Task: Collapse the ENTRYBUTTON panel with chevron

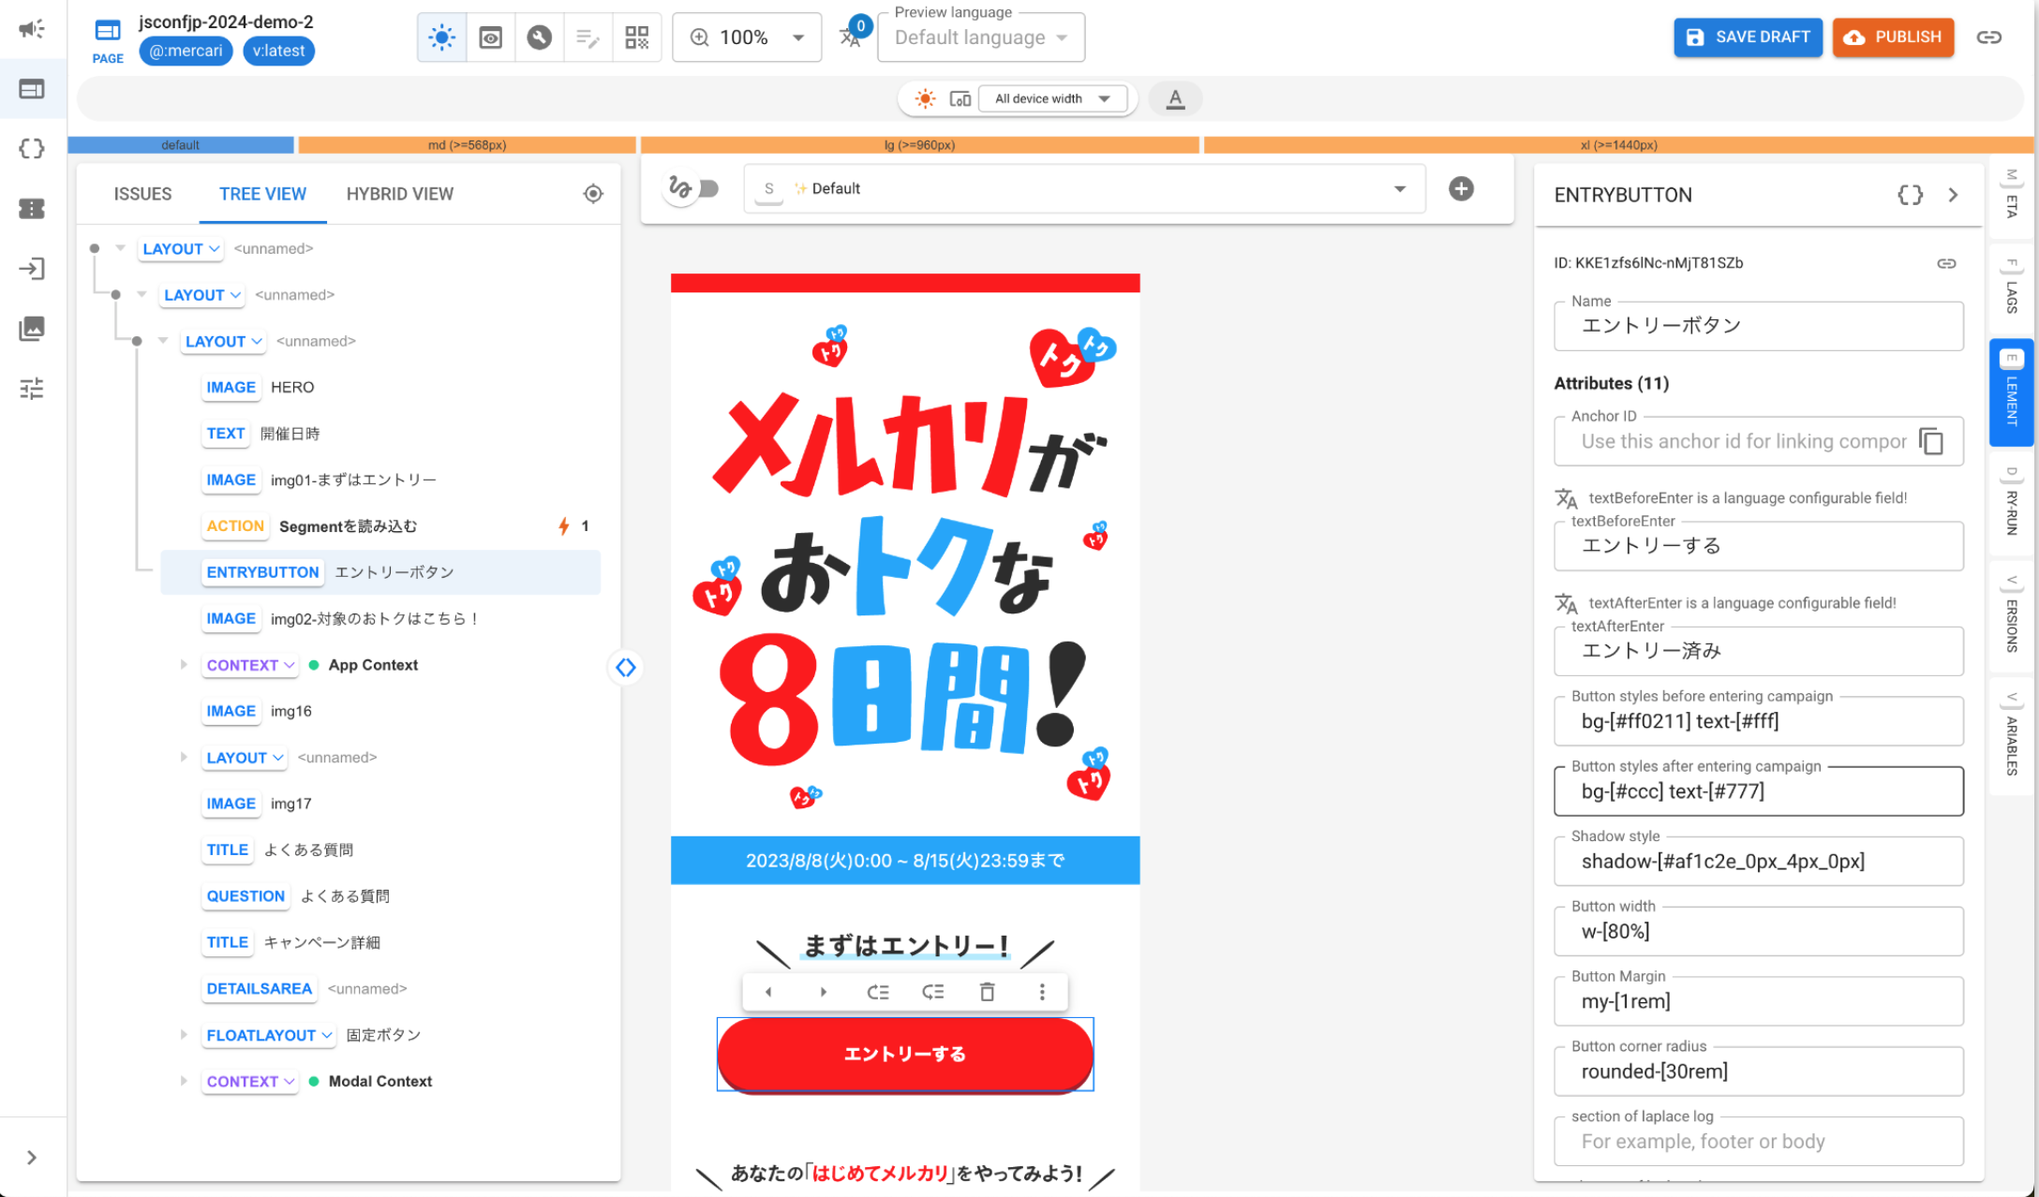Action: pyautogui.click(x=1953, y=195)
